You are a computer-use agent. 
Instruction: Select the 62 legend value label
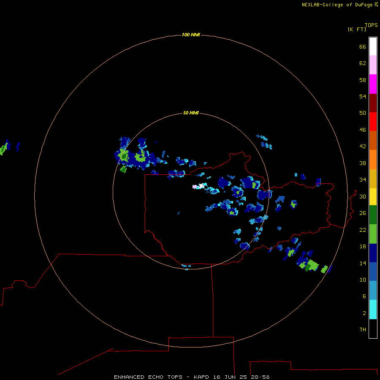(363, 63)
